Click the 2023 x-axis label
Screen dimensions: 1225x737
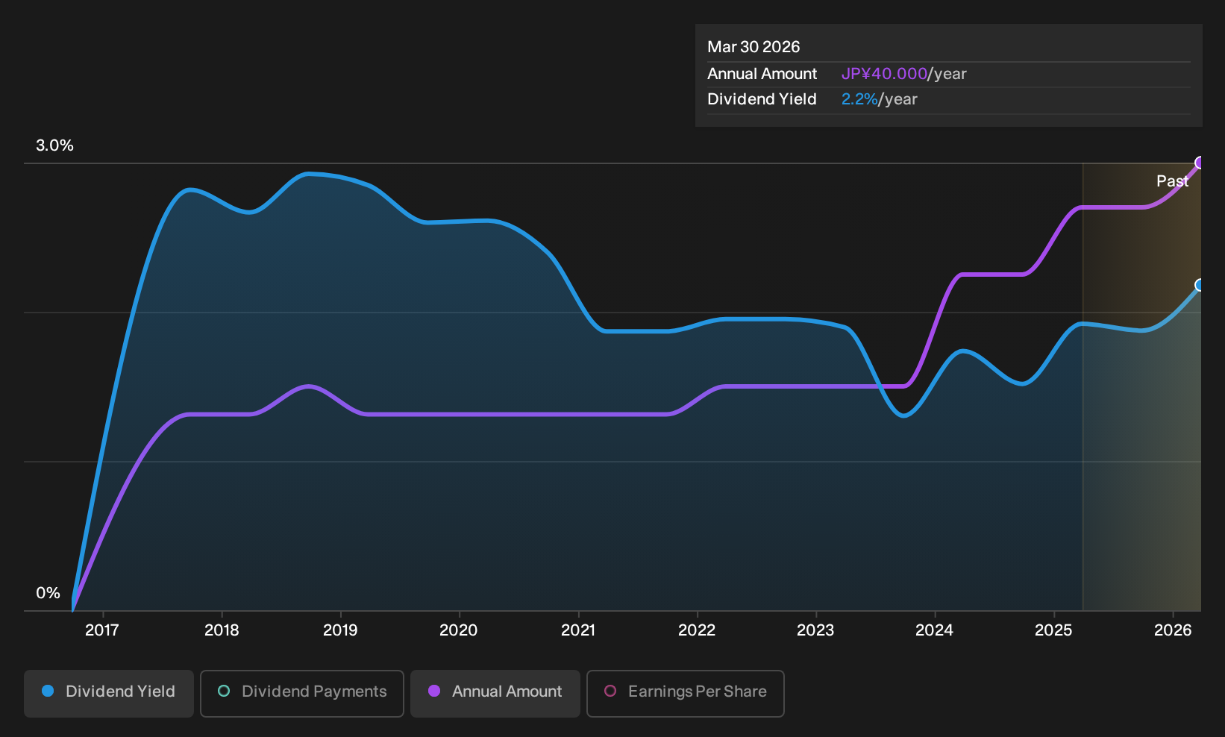[815, 630]
